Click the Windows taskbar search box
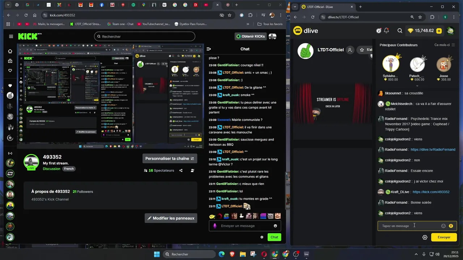 click(189, 254)
